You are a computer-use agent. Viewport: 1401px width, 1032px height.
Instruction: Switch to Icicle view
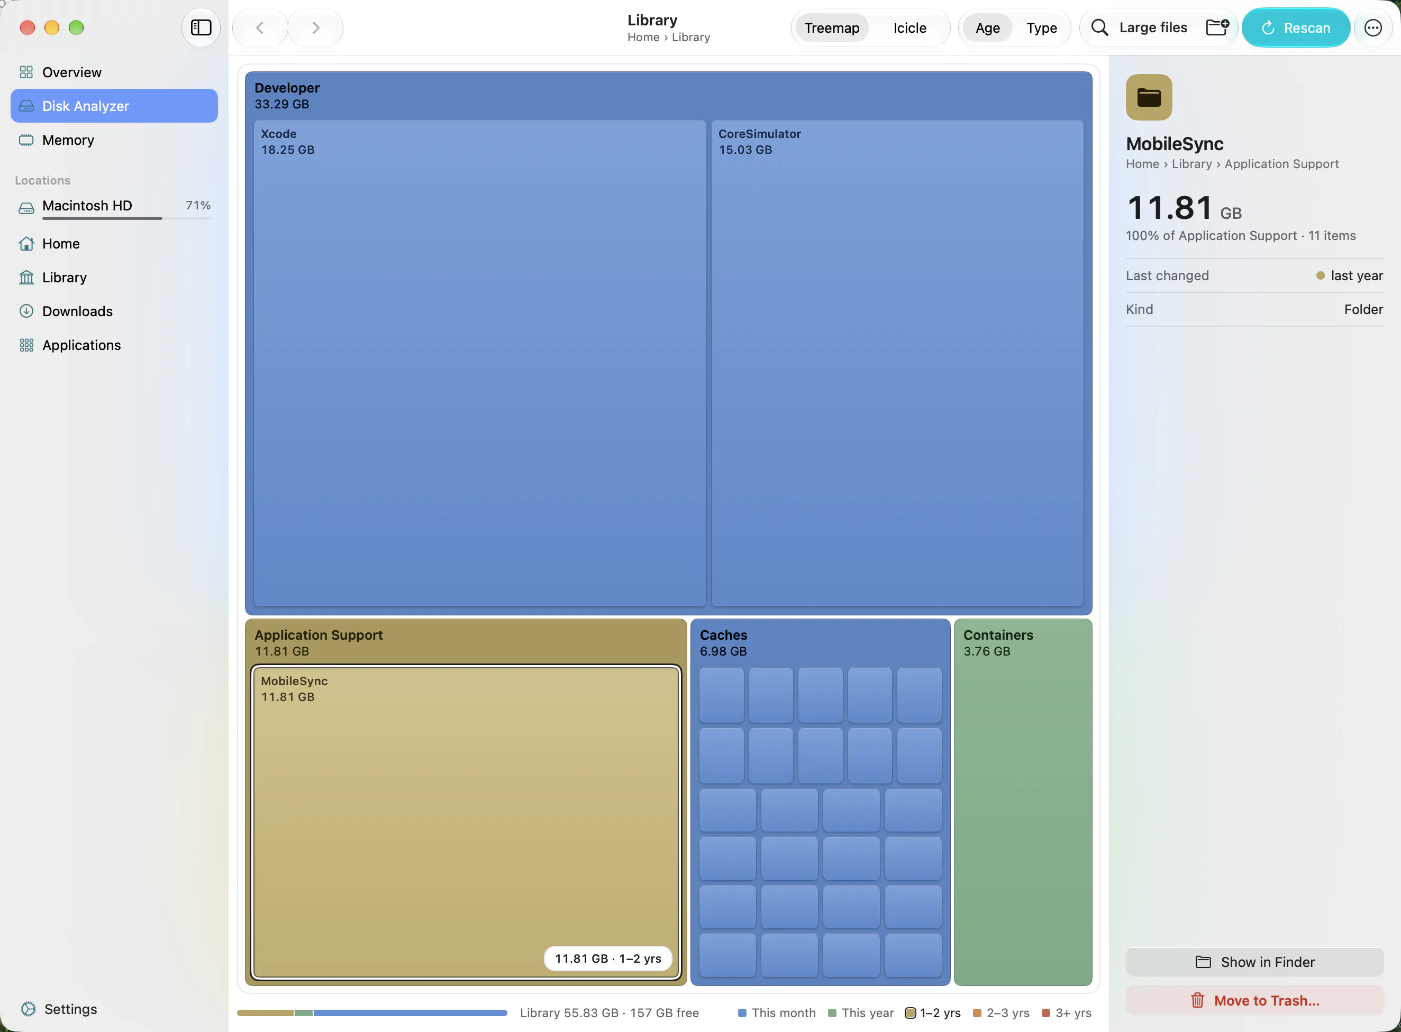909,27
